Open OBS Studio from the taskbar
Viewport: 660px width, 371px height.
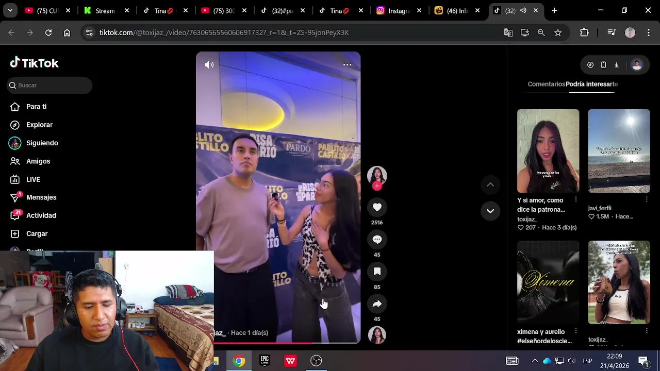(x=316, y=361)
